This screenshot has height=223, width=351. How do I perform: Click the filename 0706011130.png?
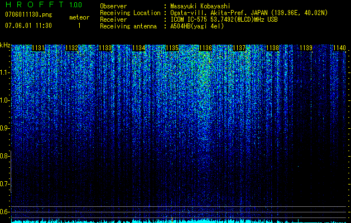28,14
